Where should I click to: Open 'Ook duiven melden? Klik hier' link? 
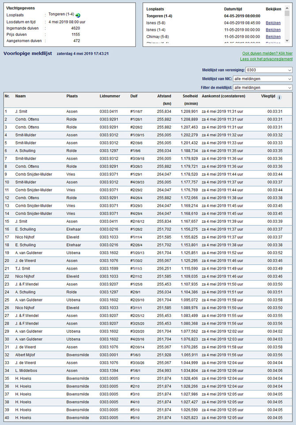[x=267, y=54]
